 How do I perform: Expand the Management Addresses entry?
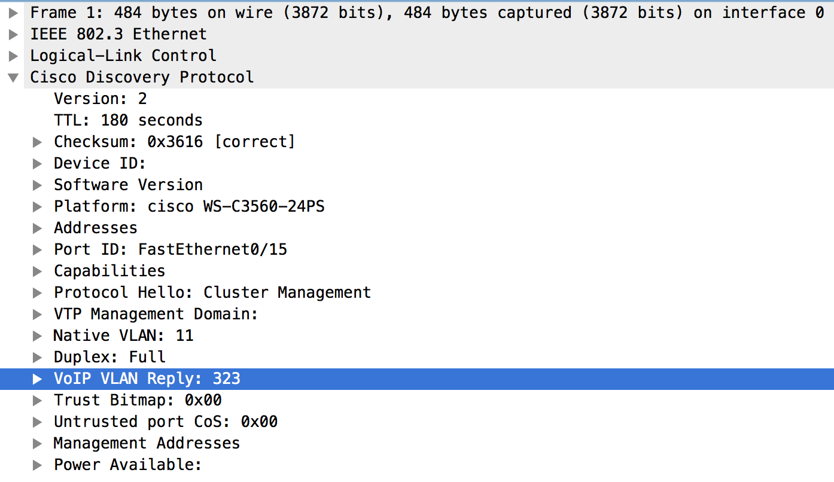coord(37,443)
